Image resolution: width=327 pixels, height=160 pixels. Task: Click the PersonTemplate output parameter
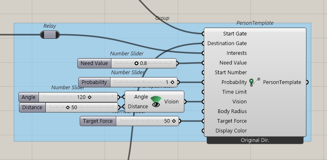tap(282, 82)
